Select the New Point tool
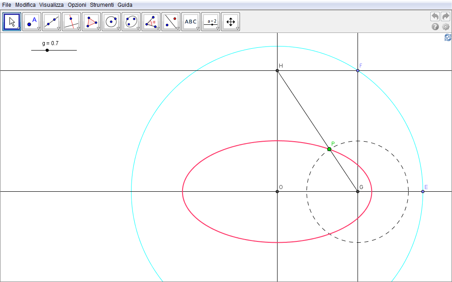 coord(32,22)
